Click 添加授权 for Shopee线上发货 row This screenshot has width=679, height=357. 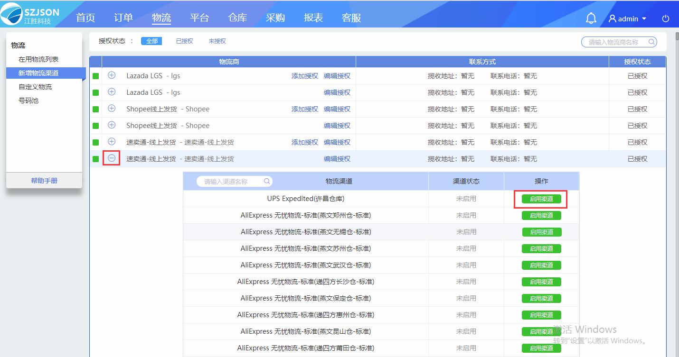pyautogui.click(x=305, y=109)
